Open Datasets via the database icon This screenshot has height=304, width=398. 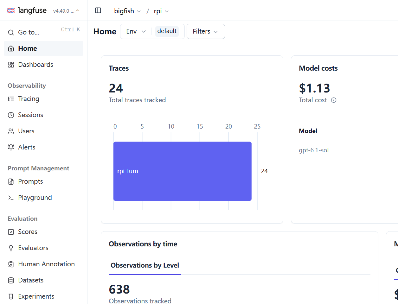[11, 280]
